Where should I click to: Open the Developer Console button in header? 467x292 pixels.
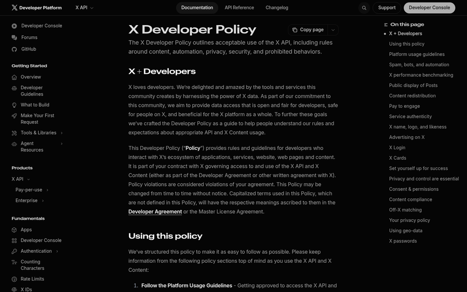[x=429, y=8]
